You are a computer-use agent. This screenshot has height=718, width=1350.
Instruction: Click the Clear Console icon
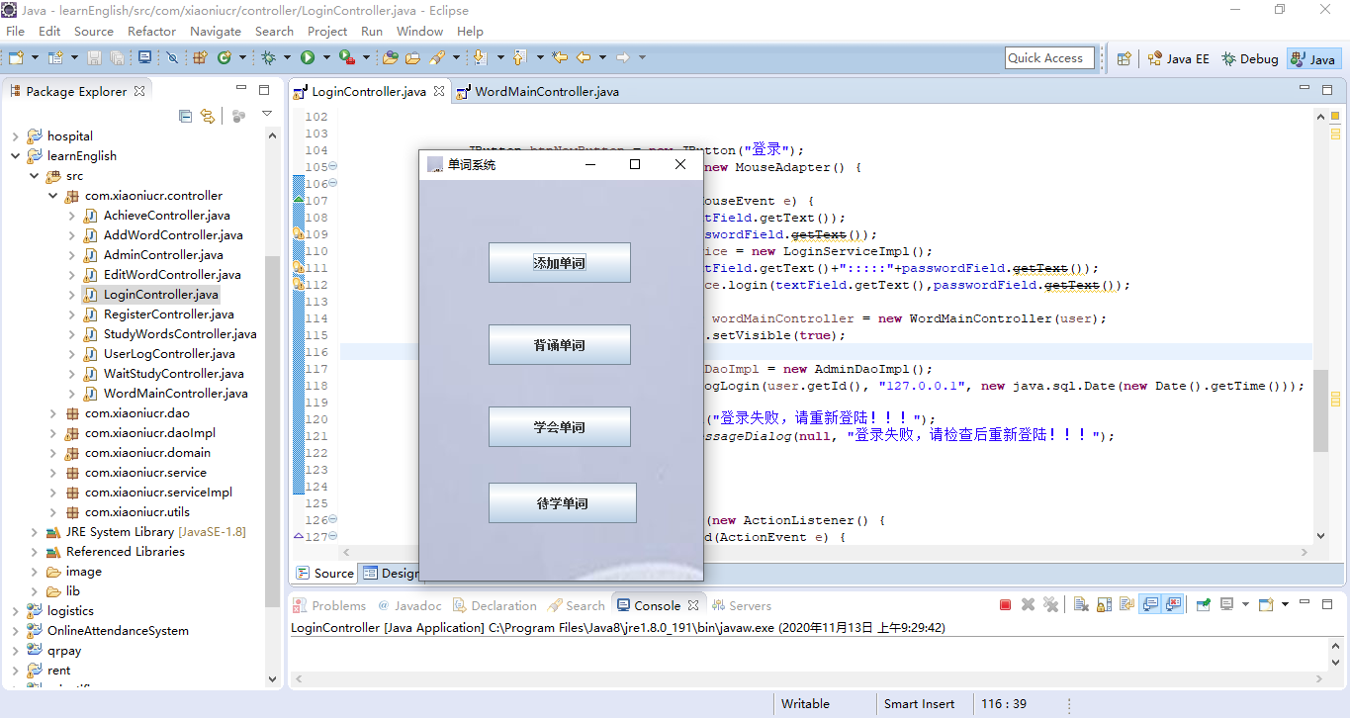click(1081, 604)
